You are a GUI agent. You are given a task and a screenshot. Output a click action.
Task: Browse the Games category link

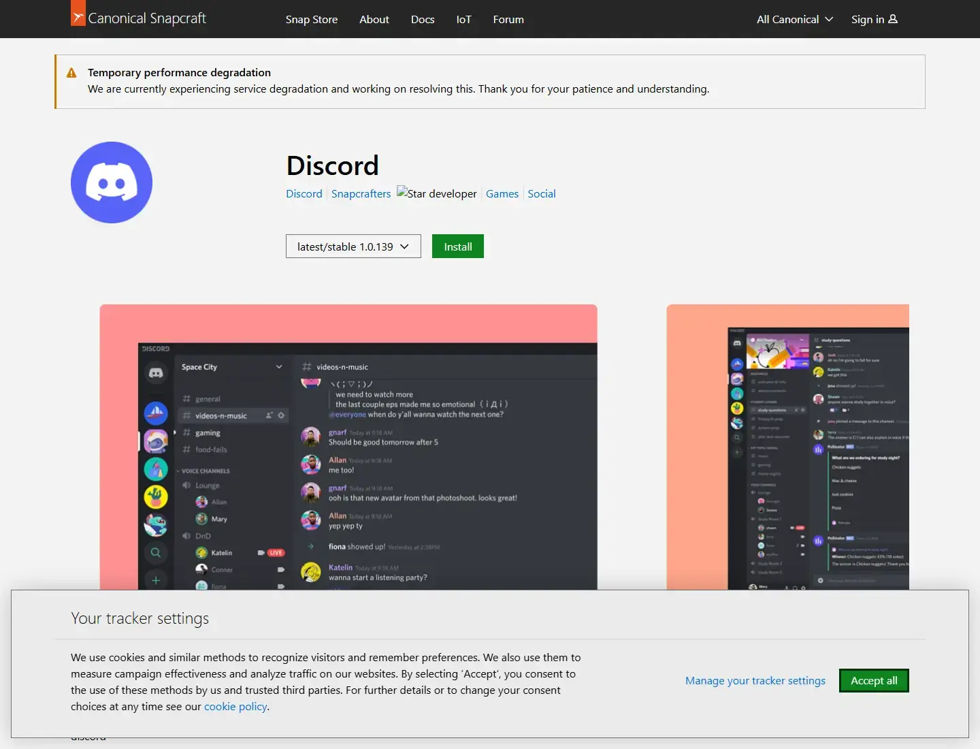coord(502,193)
